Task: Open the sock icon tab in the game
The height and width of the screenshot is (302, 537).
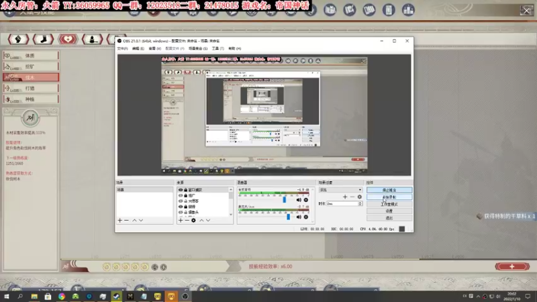Action: pyautogui.click(x=43, y=40)
